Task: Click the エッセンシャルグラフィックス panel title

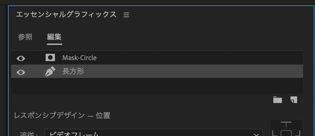Action: pyautogui.click(x=66, y=15)
